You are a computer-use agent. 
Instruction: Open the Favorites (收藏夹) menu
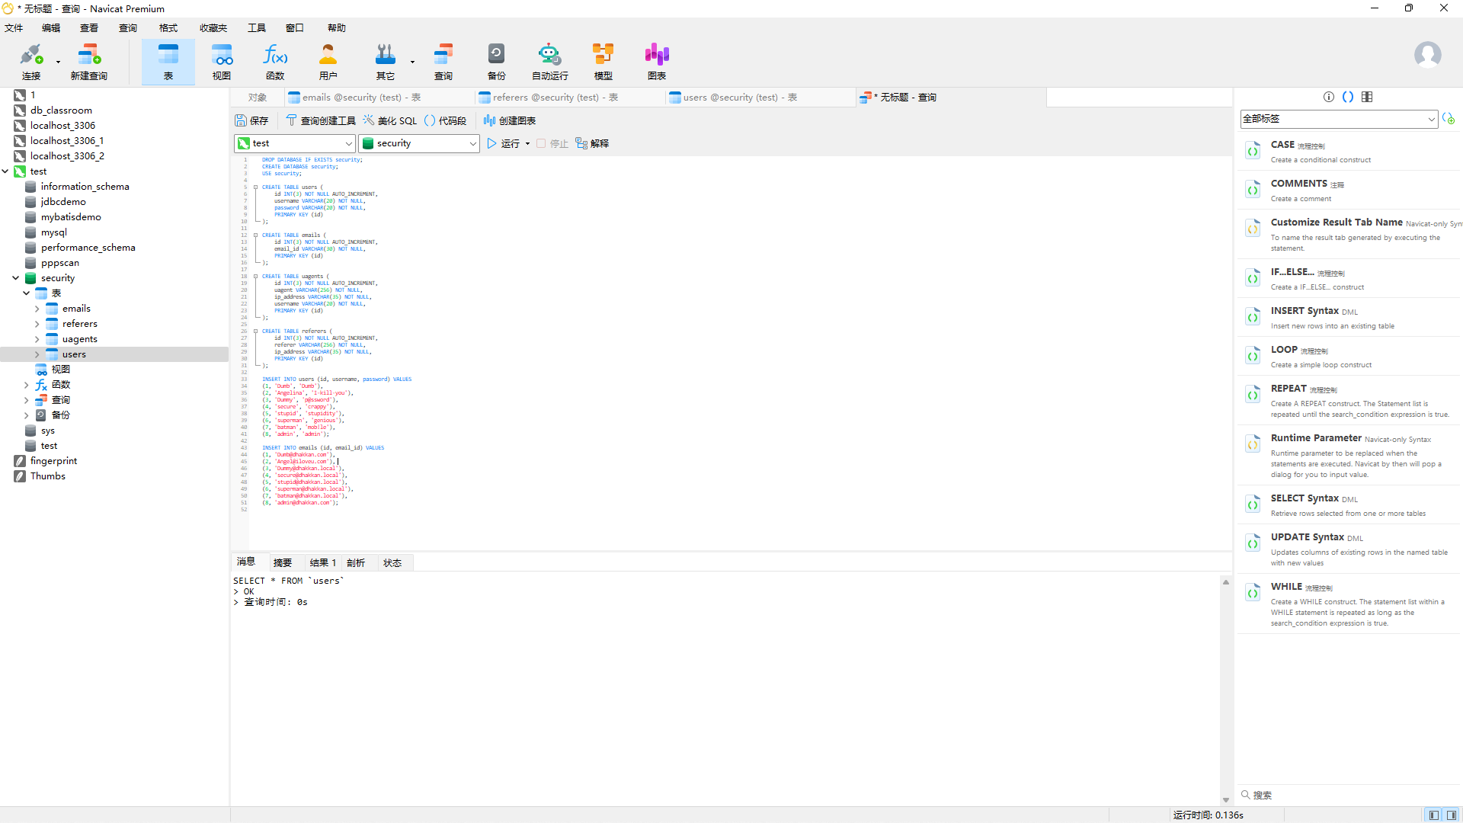(x=213, y=28)
